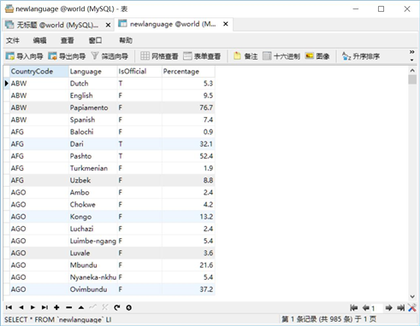The width and height of the screenshot is (420, 326).
Task: Select the English row's IsOfficial F cell
Action: click(x=139, y=96)
